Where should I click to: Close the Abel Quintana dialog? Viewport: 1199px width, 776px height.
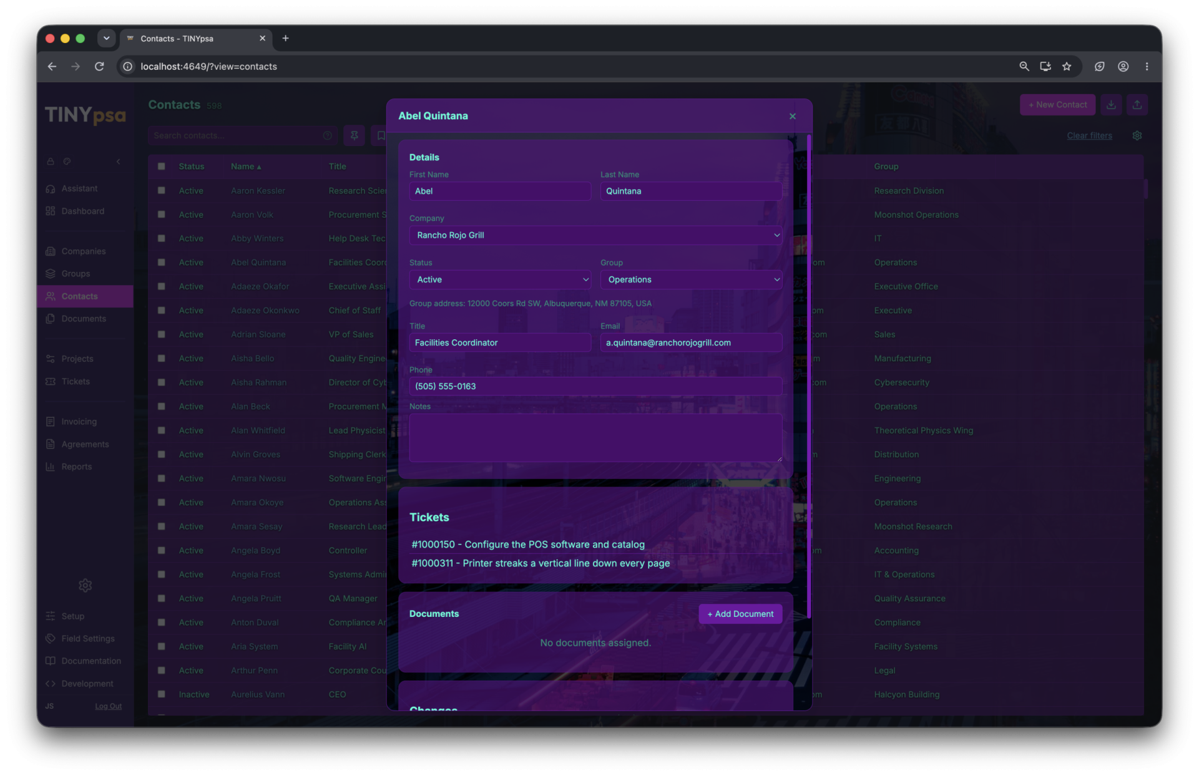[793, 116]
